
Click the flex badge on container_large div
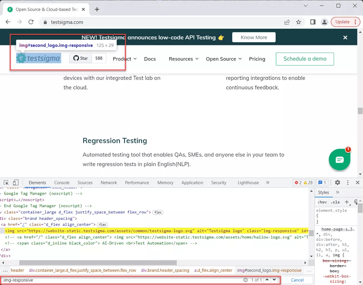(x=158, y=212)
